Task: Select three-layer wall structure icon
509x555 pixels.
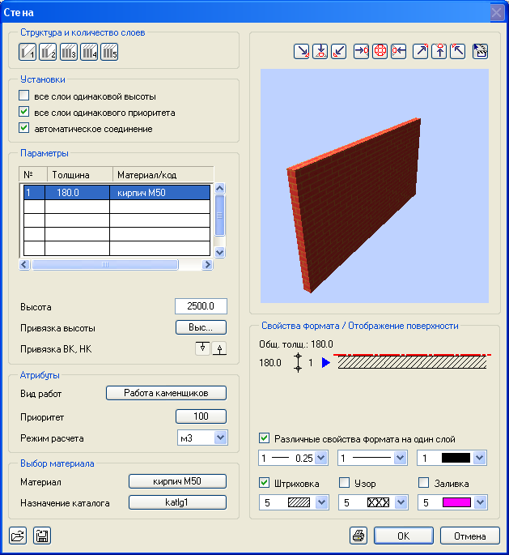Action: tap(69, 52)
